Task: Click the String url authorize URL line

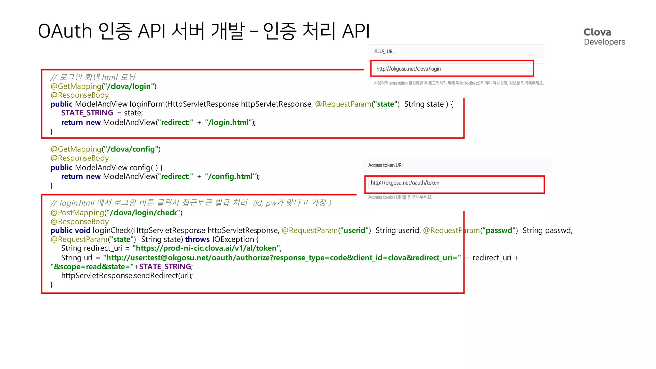Action: (290, 258)
